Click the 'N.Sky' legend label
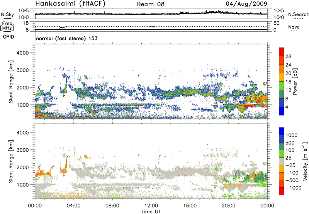The image size is (309, 214). point(7,14)
